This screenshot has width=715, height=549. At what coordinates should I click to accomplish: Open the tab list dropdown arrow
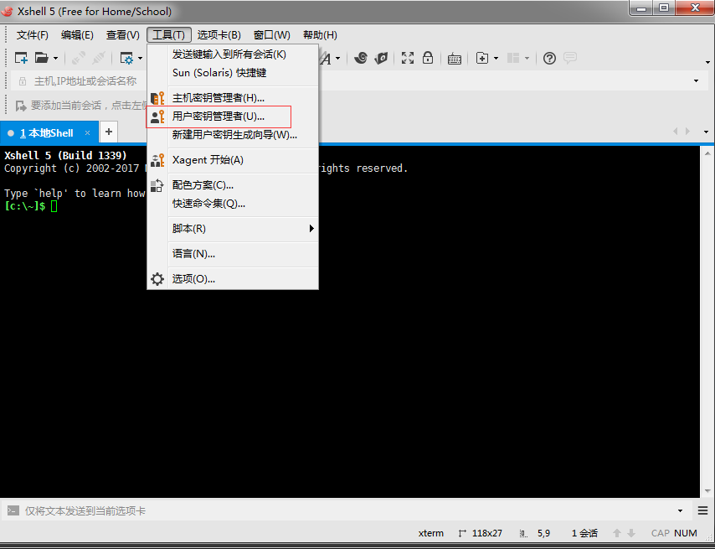(707, 132)
